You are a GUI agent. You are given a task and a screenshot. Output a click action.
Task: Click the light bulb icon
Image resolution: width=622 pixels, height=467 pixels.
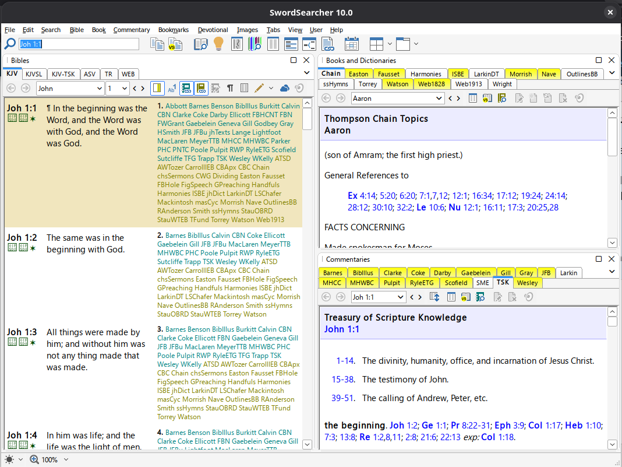tap(218, 44)
